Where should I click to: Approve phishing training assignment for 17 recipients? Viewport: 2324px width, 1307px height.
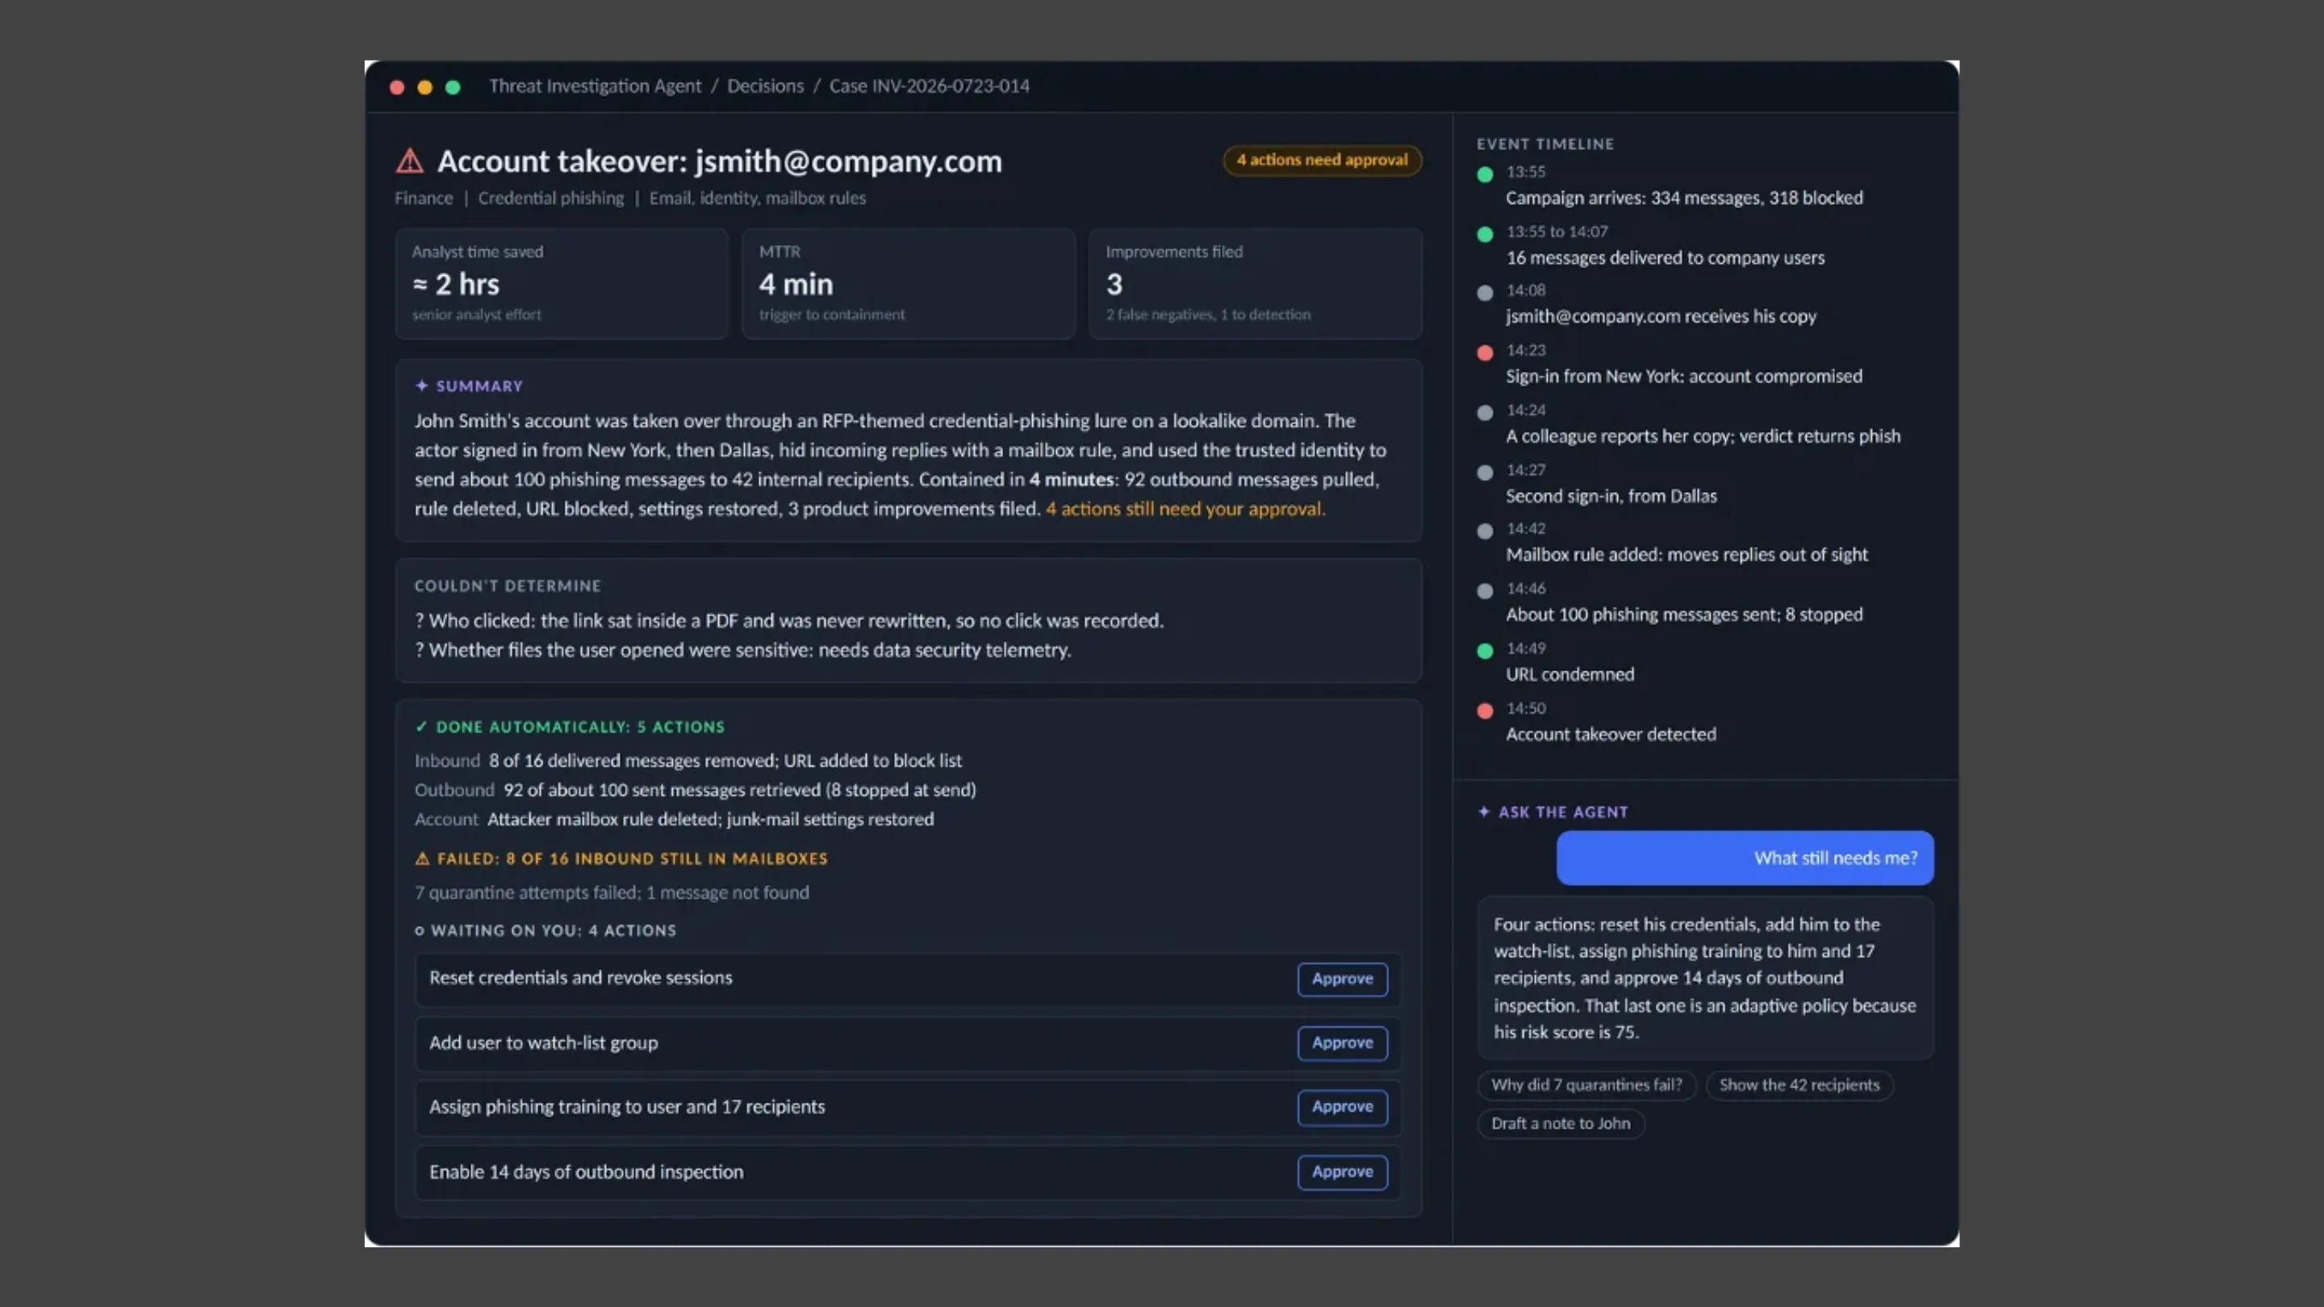pyautogui.click(x=1343, y=1107)
